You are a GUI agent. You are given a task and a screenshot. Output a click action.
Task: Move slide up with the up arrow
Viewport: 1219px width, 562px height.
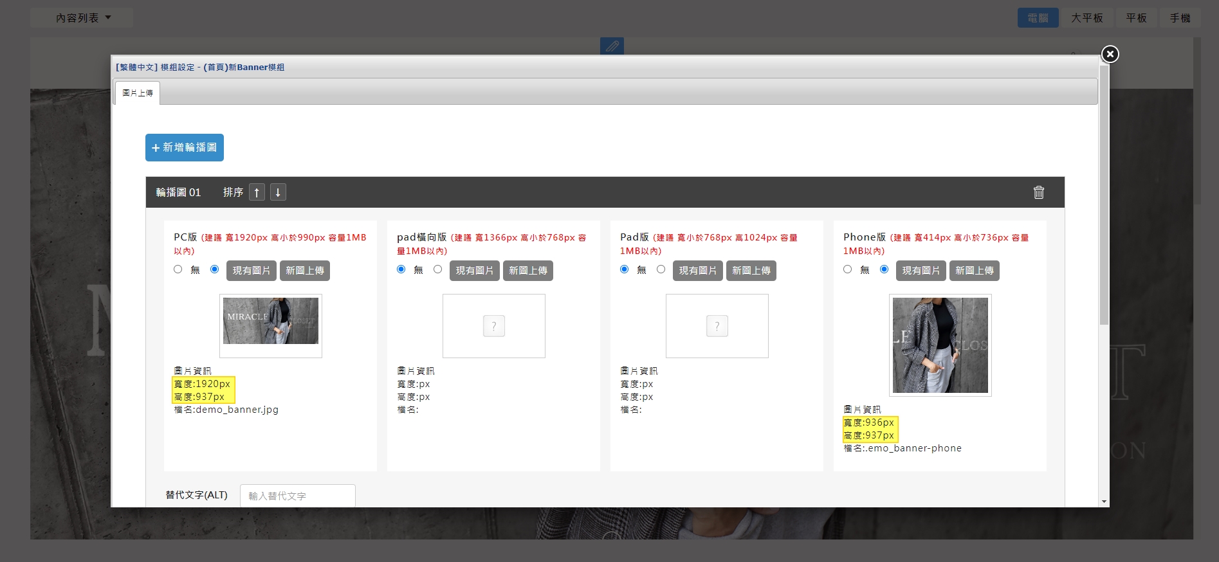pyautogui.click(x=257, y=192)
